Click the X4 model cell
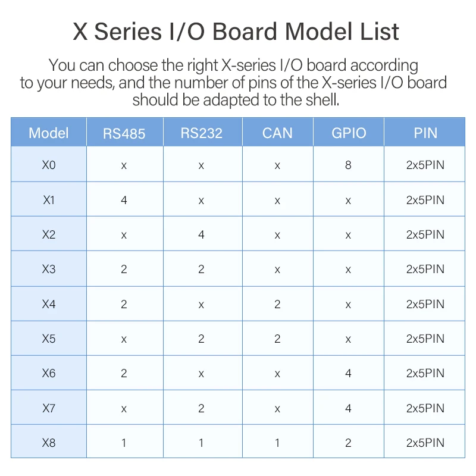Viewport: 476px width, 476px height. 49,304
